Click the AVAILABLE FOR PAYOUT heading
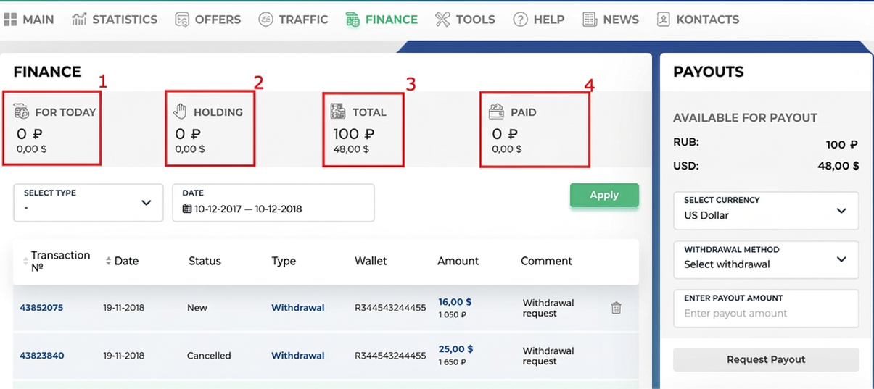The image size is (874, 389). point(745,117)
